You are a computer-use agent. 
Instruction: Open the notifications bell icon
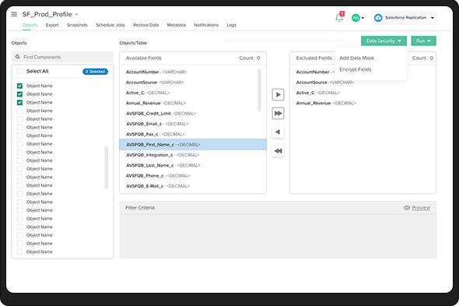[339, 18]
